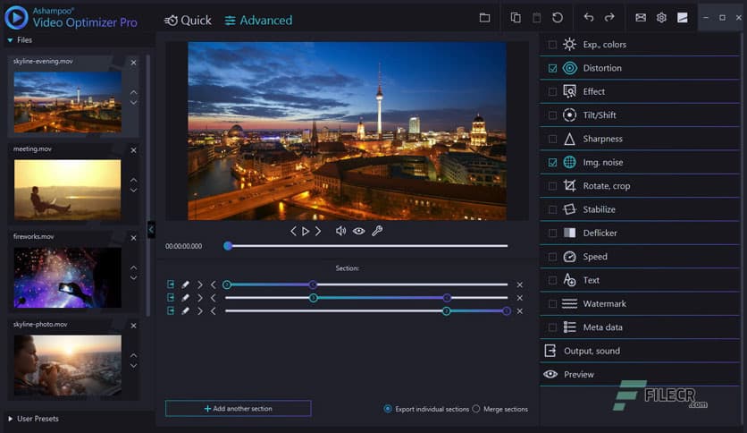Select Merge sections radio button

click(476, 409)
